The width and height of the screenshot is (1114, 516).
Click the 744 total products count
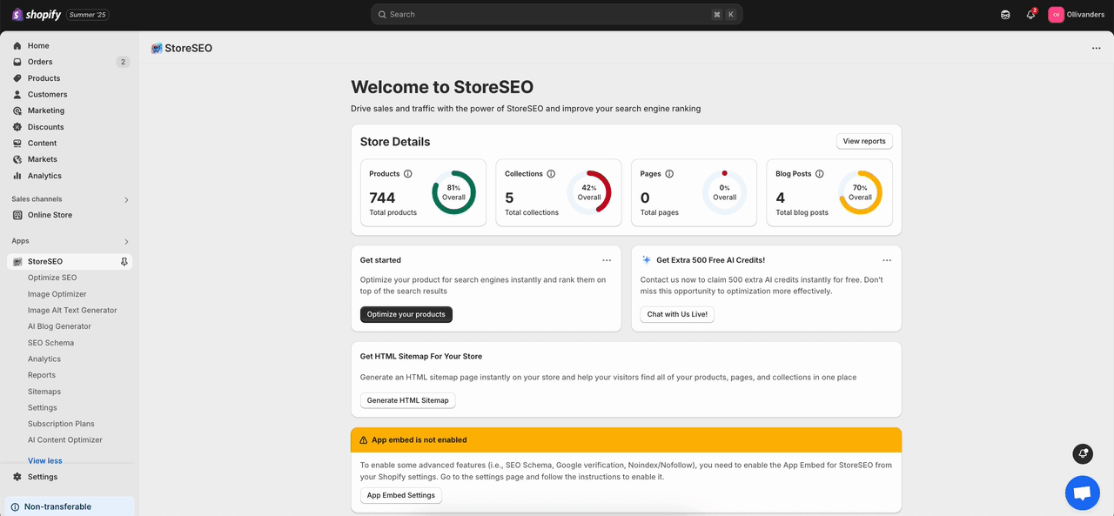click(x=382, y=198)
